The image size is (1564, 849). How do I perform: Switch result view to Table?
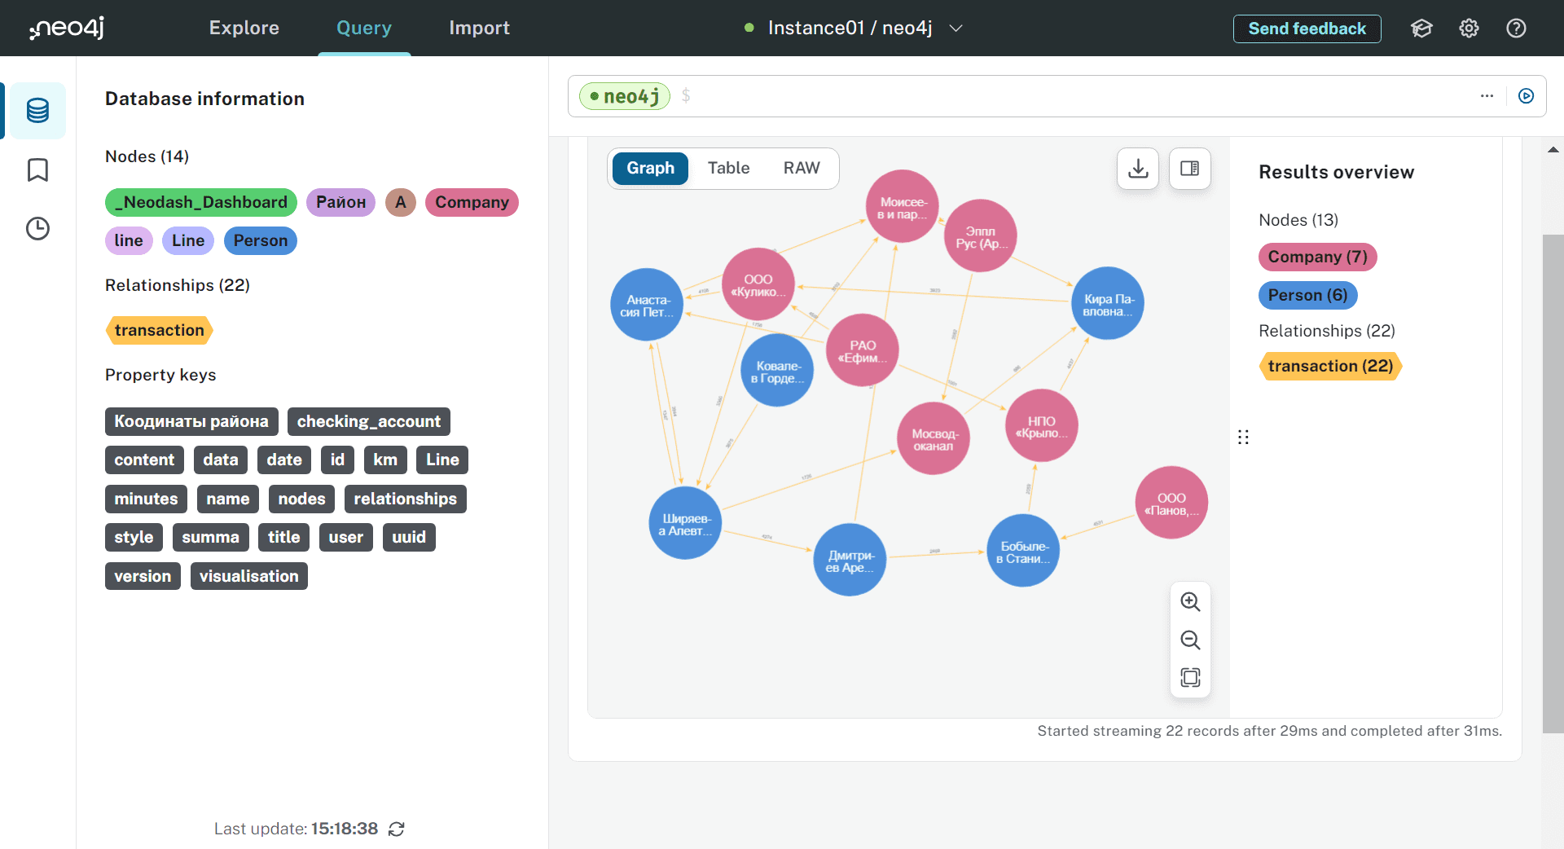pyautogui.click(x=727, y=169)
